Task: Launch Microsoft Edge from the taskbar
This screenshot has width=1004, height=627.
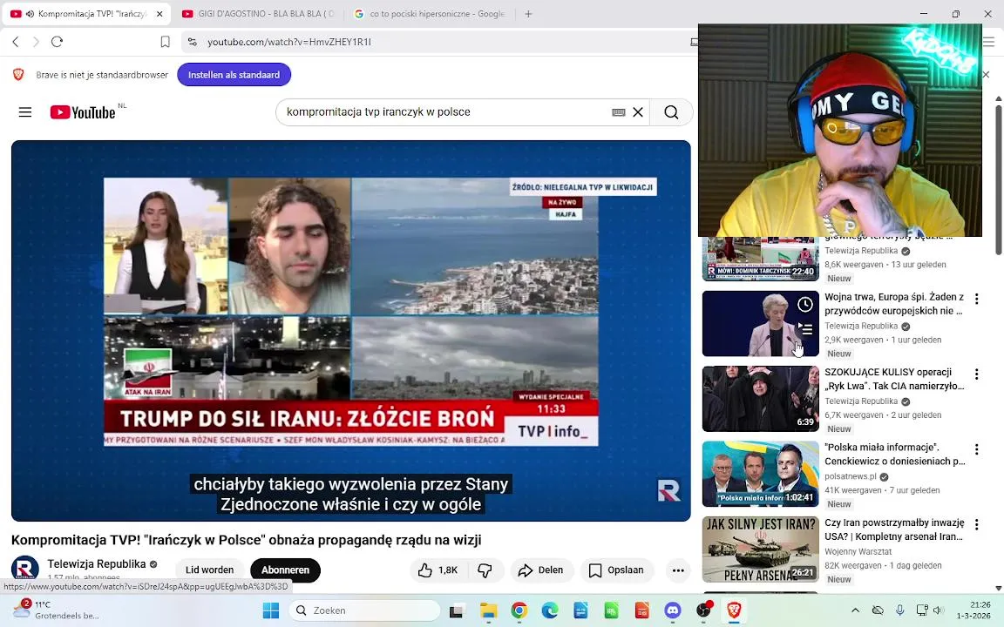Action: coord(550,610)
